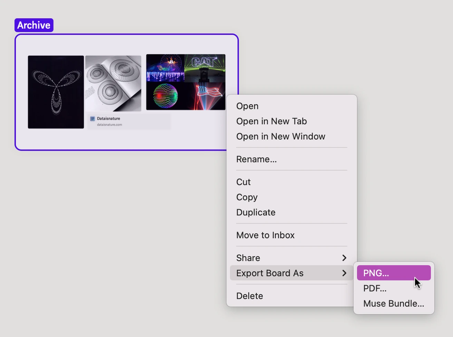Choose Open in New Tab
This screenshot has width=453, height=337.
(x=271, y=121)
